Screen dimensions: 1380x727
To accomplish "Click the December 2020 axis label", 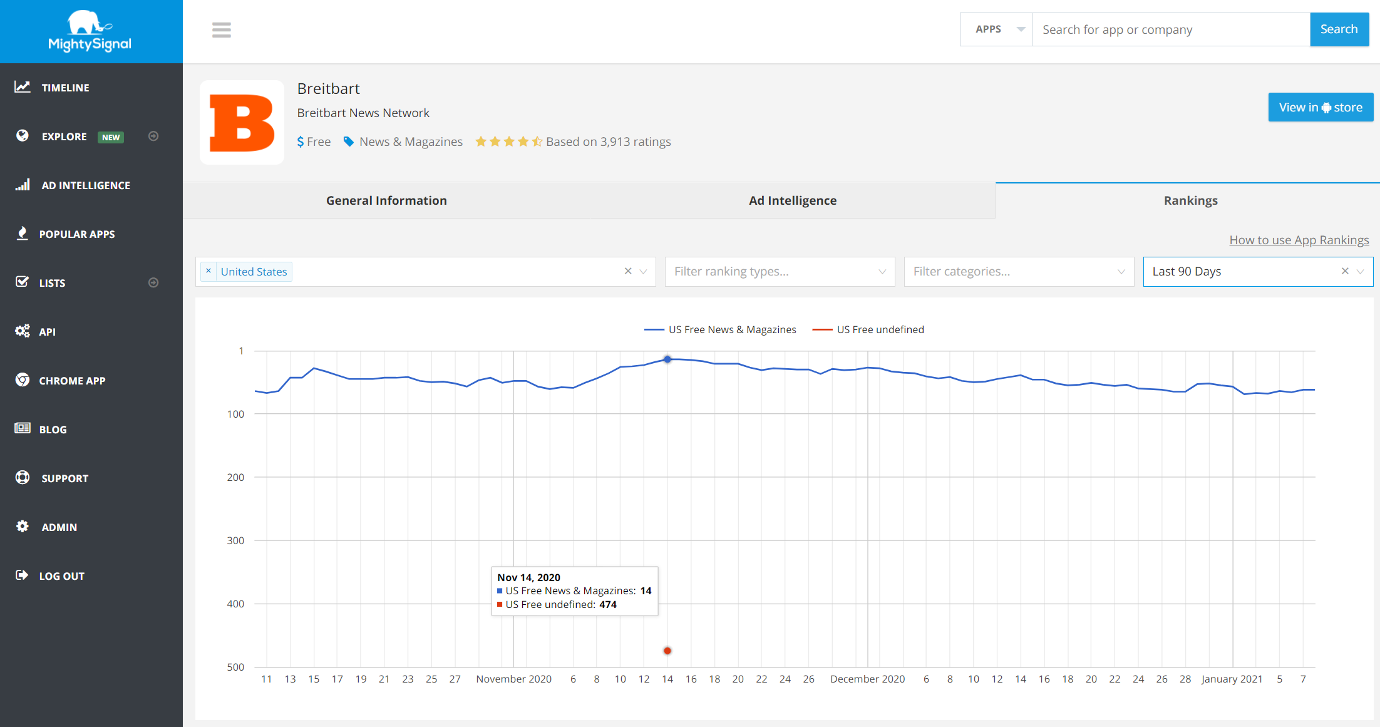I will pos(867,679).
